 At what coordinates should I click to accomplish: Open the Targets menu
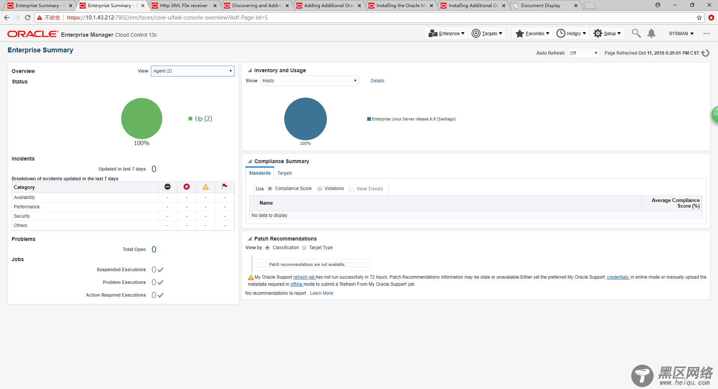point(487,34)
